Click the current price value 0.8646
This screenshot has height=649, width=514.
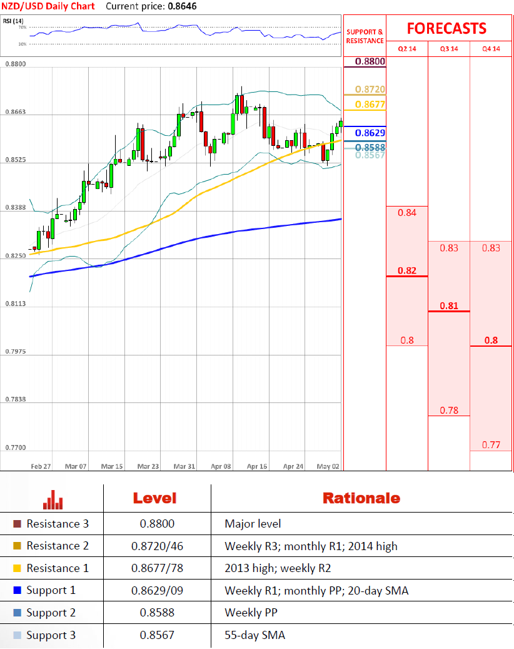point(183,6)
